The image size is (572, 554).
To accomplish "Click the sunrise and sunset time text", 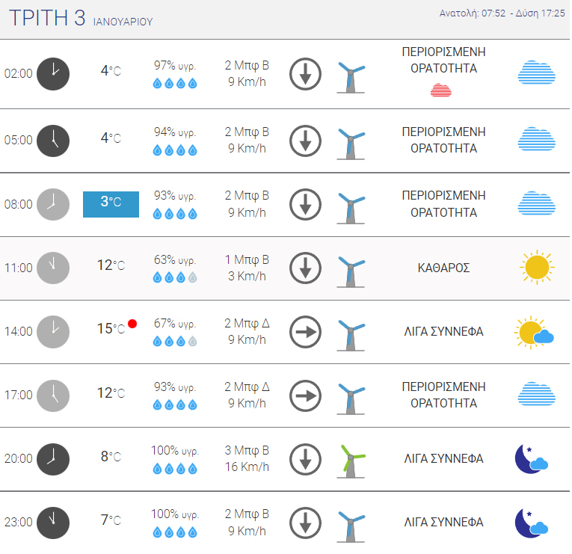I will (x=502, y=13).
